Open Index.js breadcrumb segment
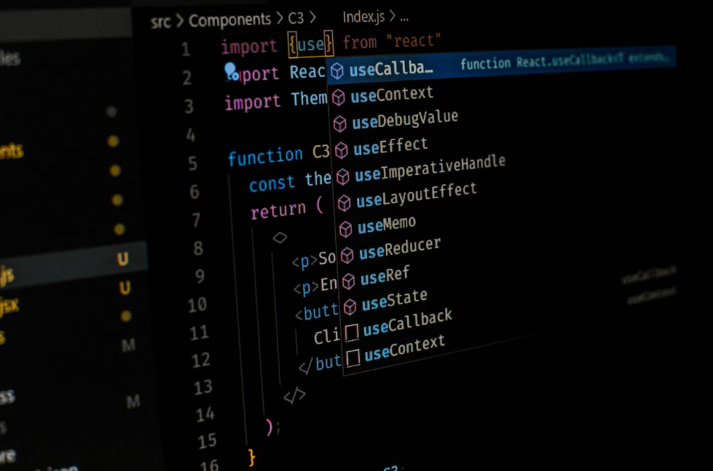713x471 pixels. (363, 17)
